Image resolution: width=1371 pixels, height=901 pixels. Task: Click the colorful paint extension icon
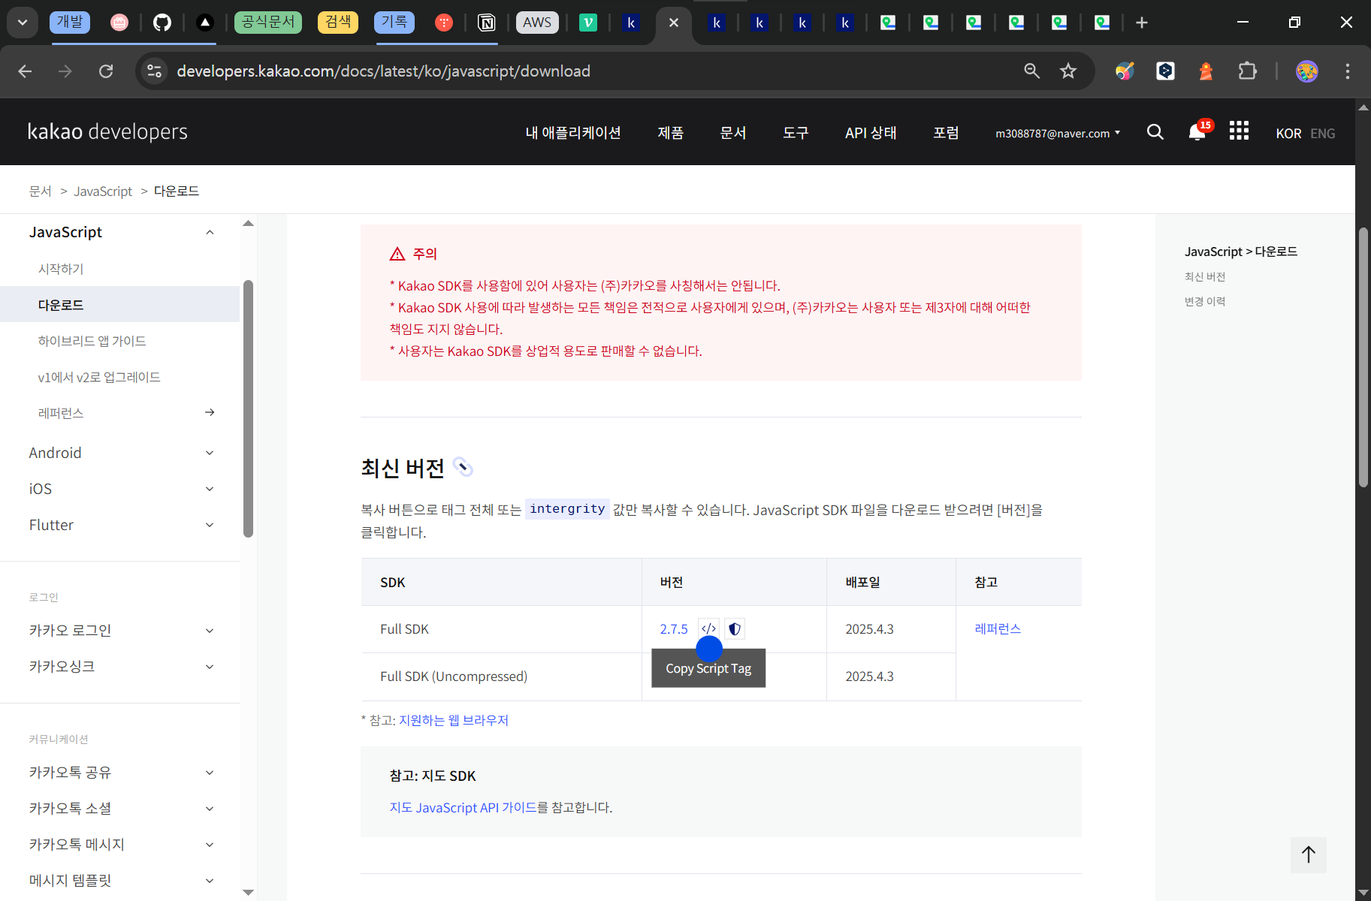[x=1125, y=71]
